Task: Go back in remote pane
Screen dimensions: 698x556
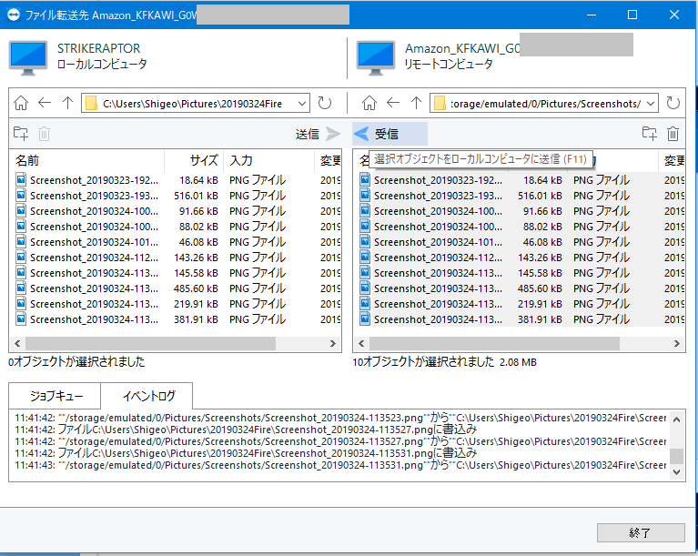Action: [392, 103]
